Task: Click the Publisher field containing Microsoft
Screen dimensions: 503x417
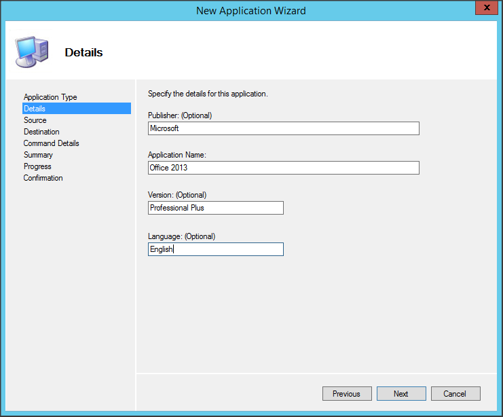Action: tap(283, 128)
